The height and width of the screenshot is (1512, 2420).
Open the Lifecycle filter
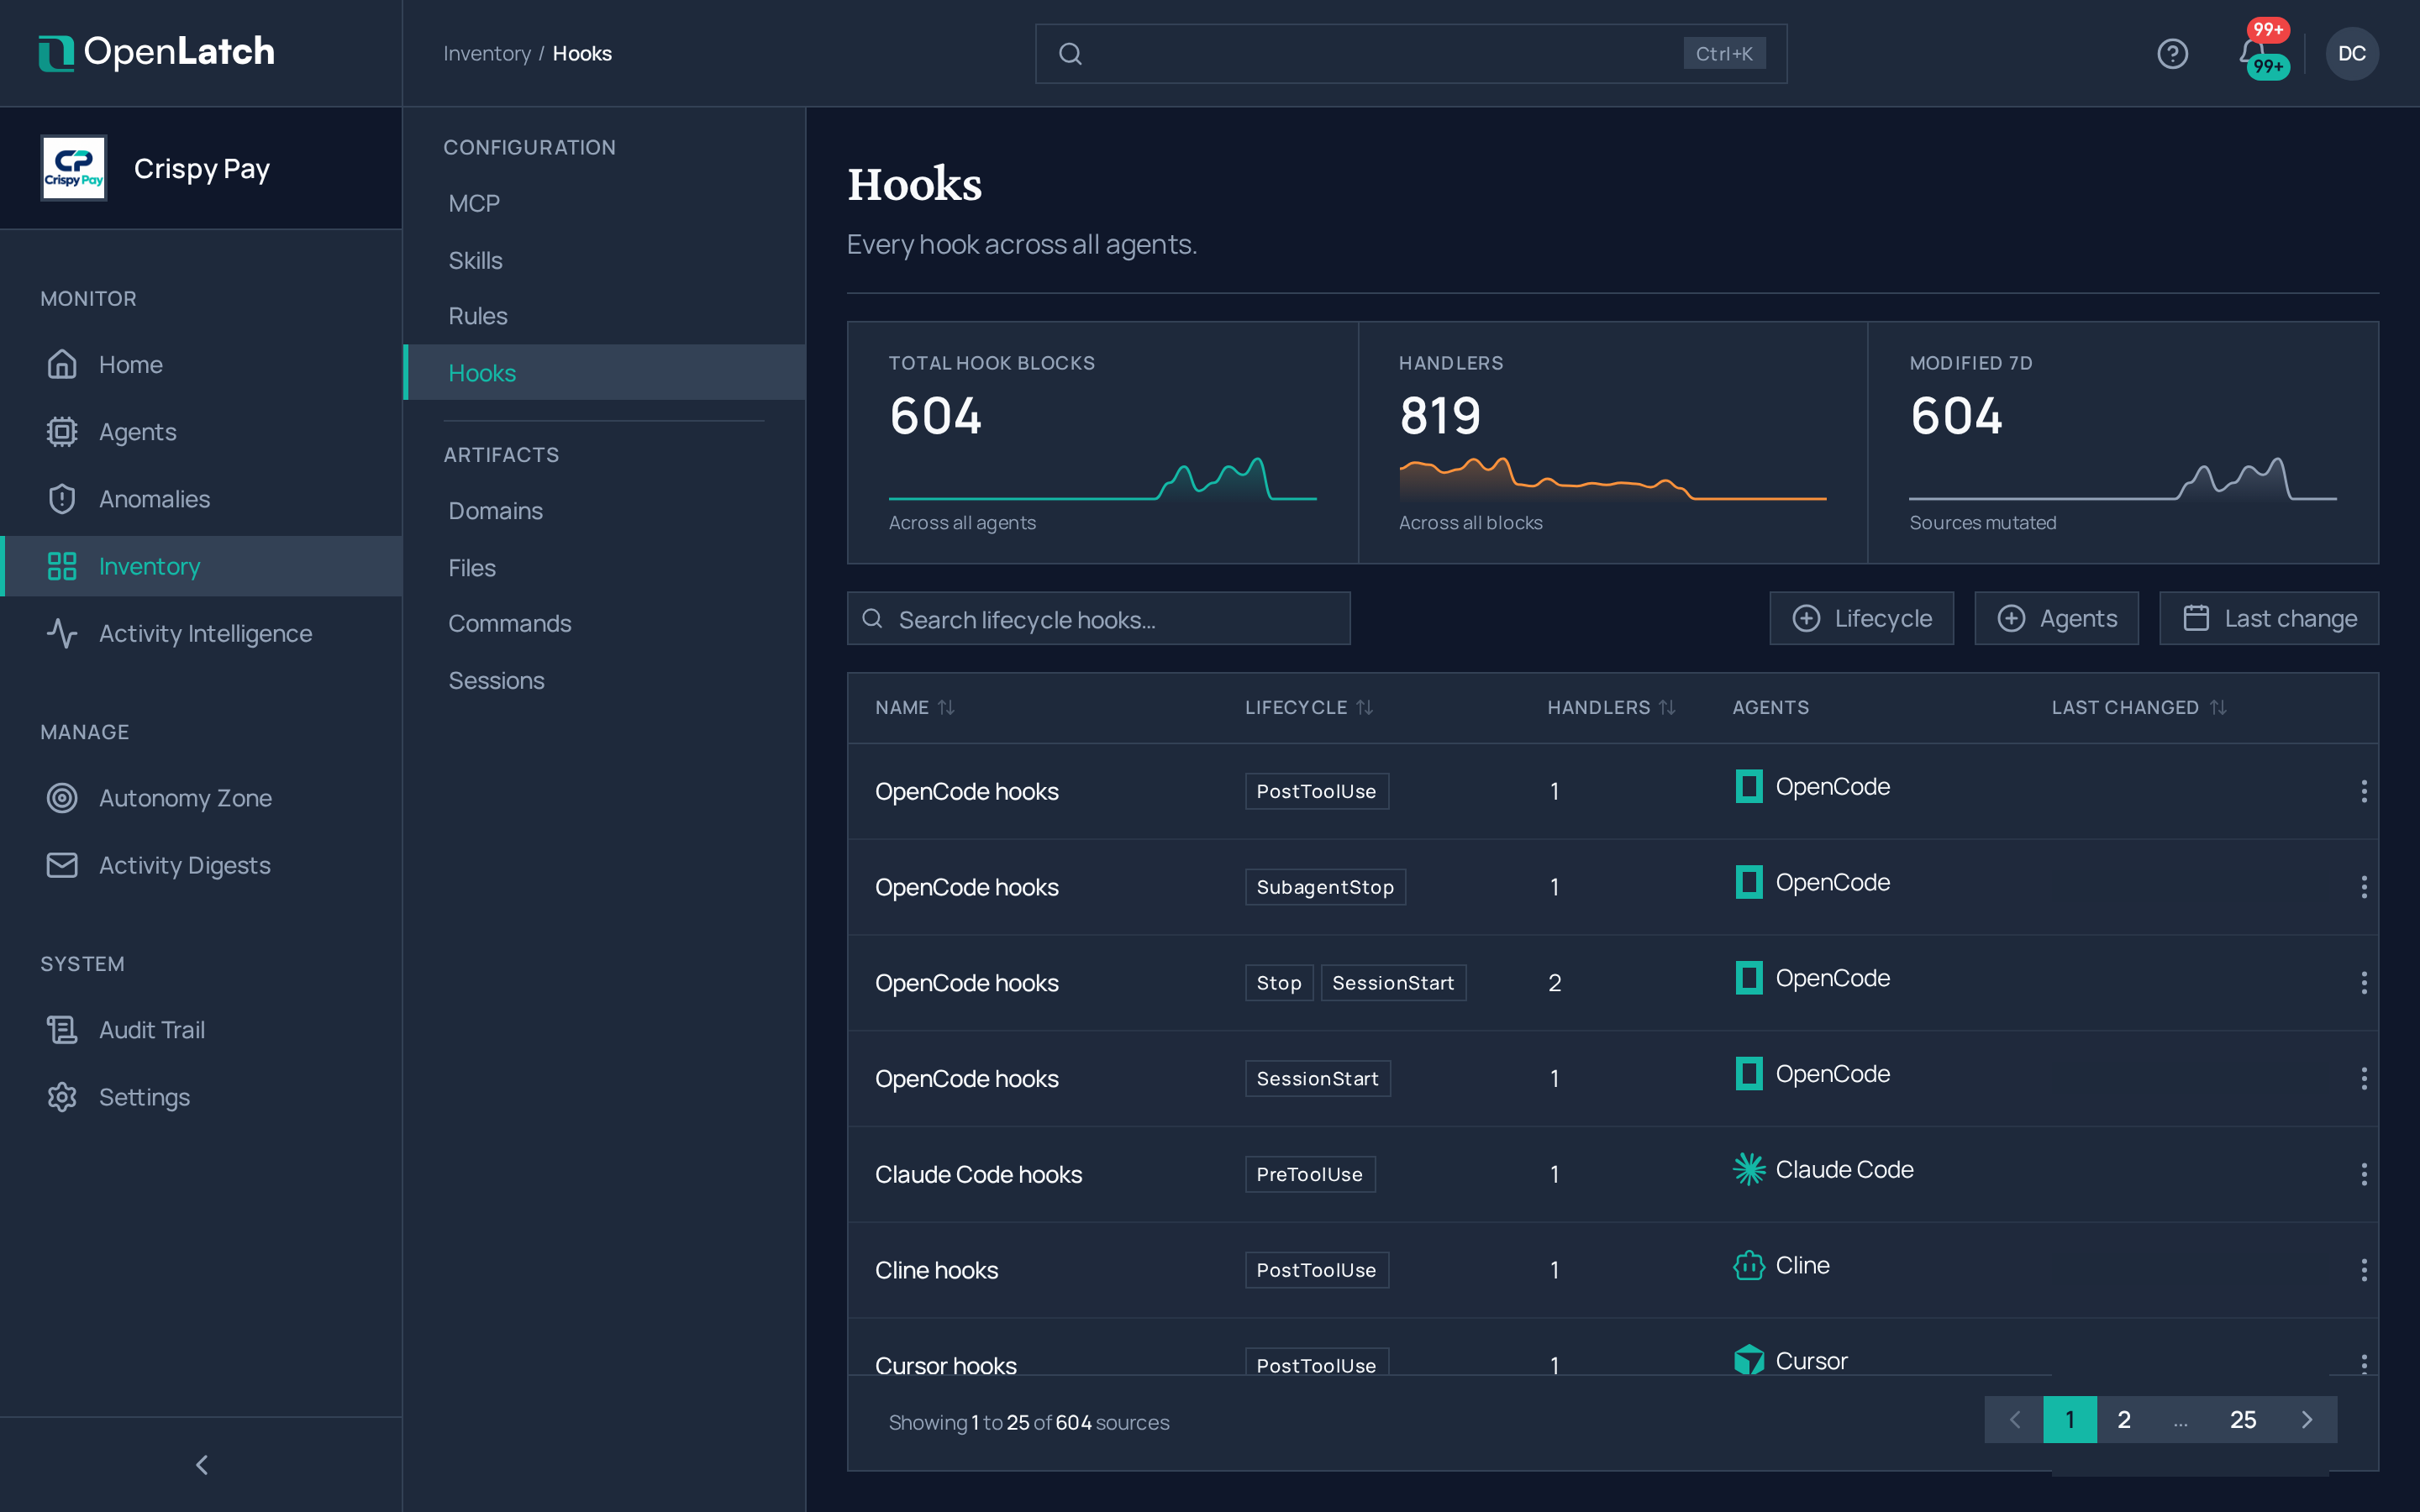click(1861, 618)
